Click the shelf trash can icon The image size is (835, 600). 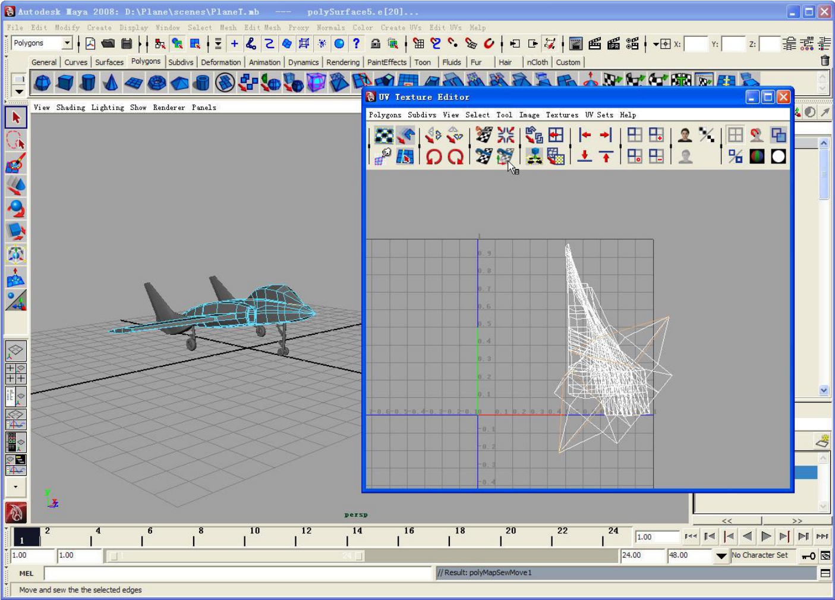click(825, 61)
